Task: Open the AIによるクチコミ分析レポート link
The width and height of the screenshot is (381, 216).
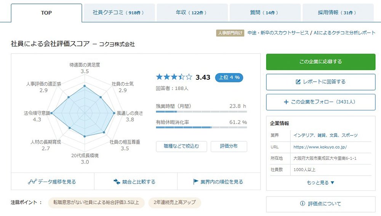Action: [x=344, y=33]
